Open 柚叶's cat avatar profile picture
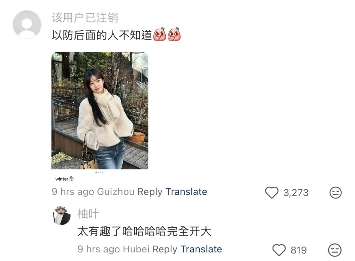The height and width of the screenshot is (261, 355). [x=62, y=215]
